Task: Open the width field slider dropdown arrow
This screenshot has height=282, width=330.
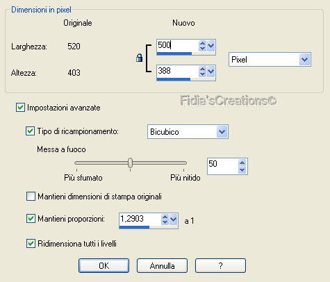Action: coord(211,46)
